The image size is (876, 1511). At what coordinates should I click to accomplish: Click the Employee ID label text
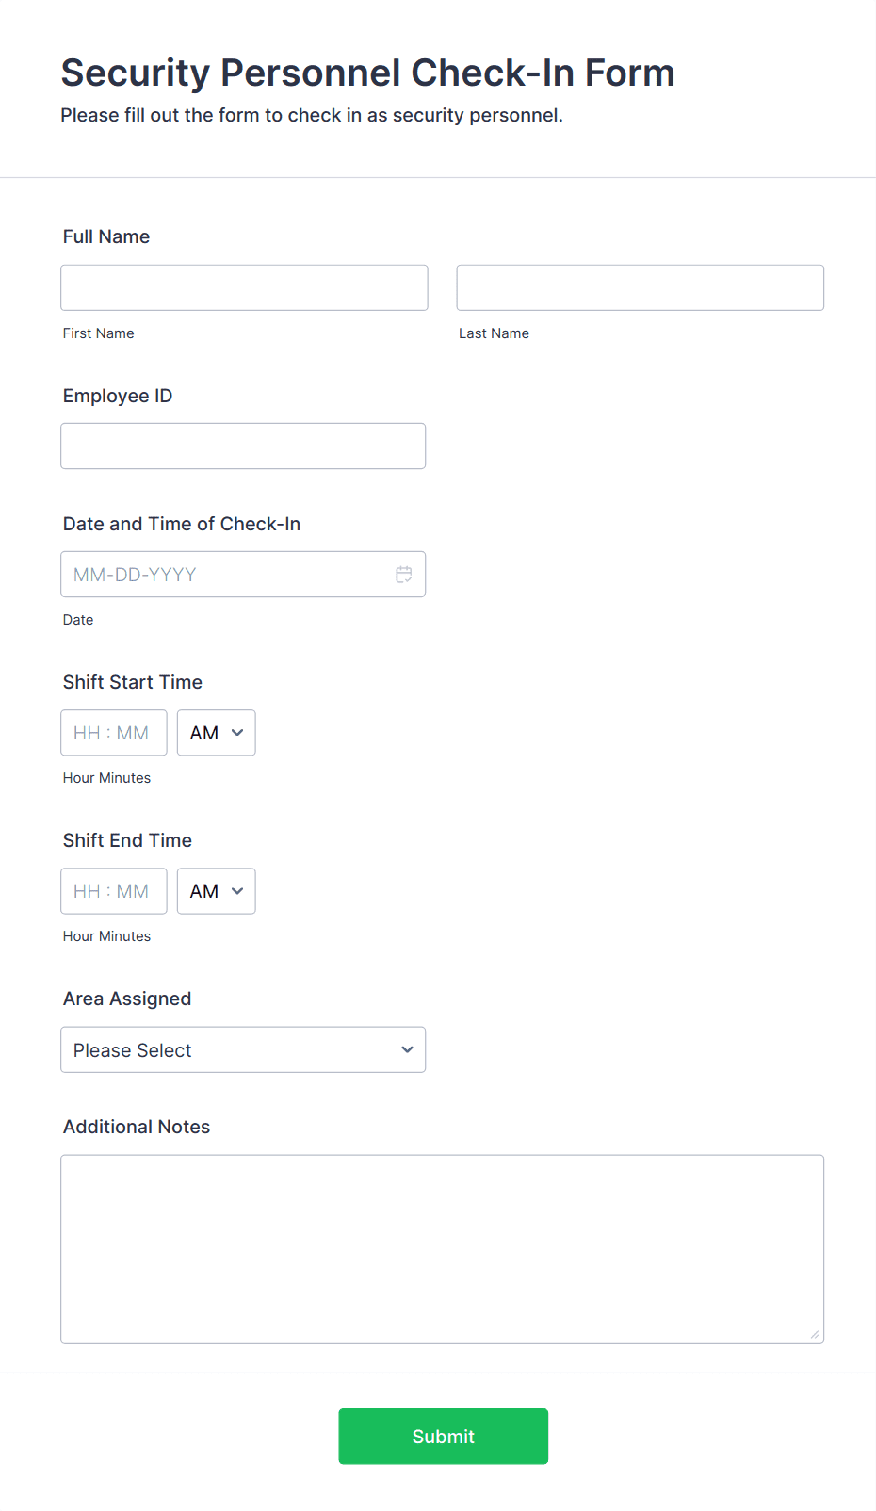click(118, 396)
